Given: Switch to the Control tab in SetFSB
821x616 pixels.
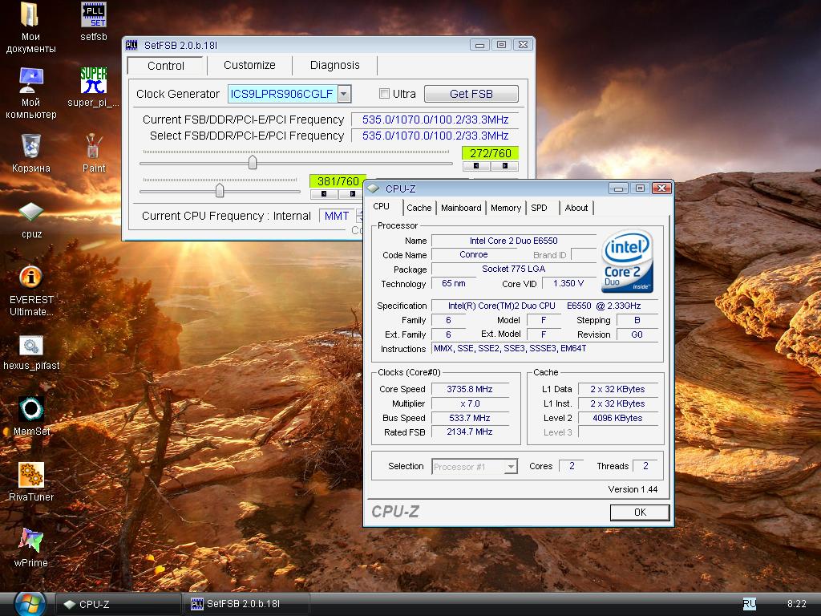Looking at the screenshot, I should [165, 66].
